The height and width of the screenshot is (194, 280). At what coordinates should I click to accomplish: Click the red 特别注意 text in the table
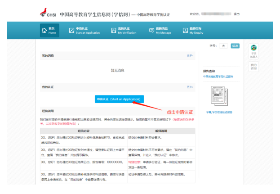coord(134,162)
